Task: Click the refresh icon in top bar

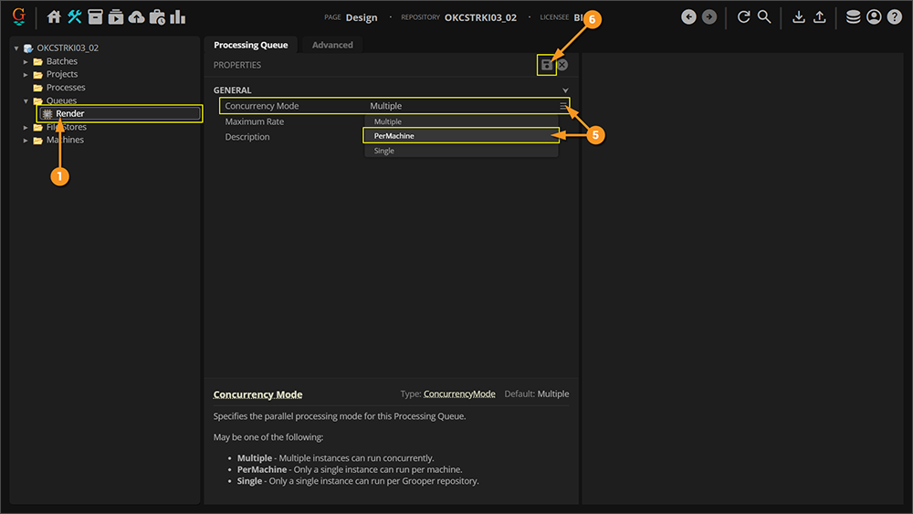Action: [743, 16]
